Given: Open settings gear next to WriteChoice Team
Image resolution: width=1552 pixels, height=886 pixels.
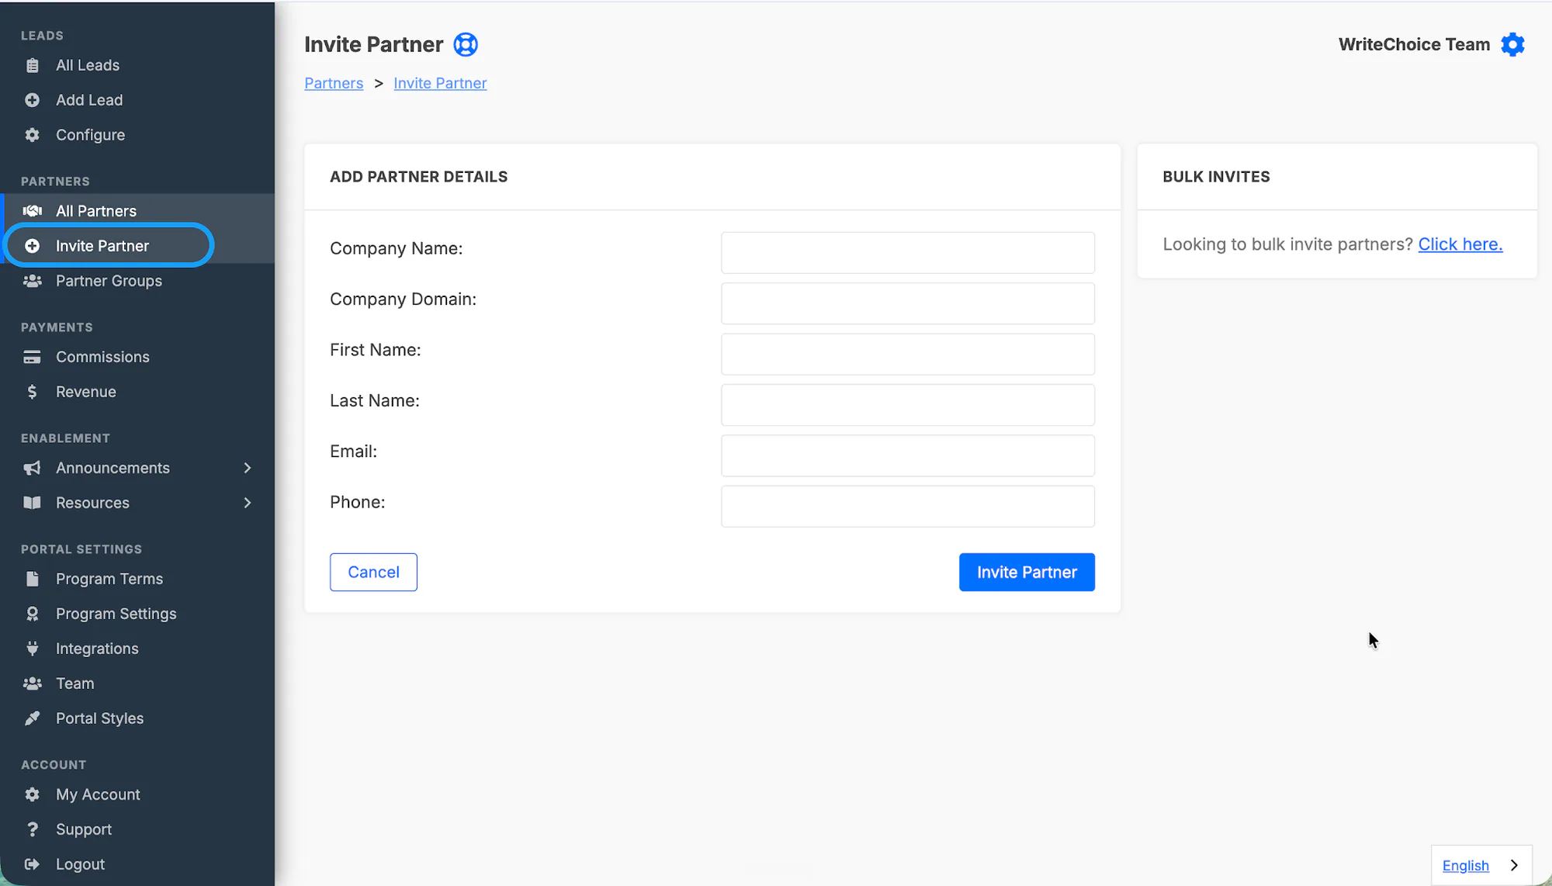Looking at the screenshot, I should click(x=1512, y=45).
